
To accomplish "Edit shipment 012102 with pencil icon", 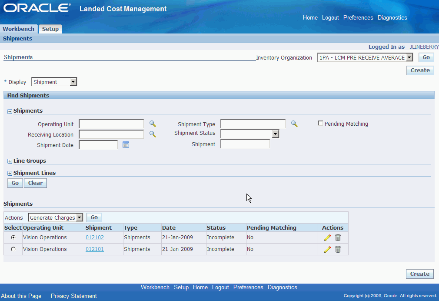I will click(327, 237).
